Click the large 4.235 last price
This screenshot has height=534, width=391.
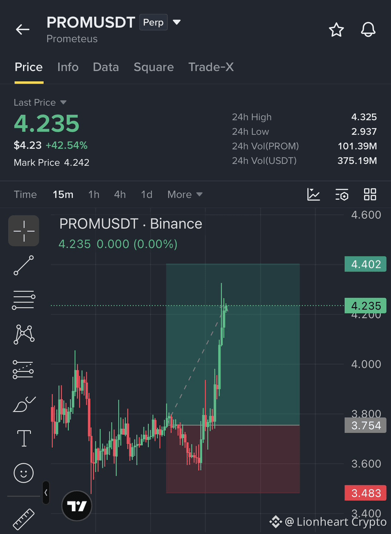click(47, 123)
